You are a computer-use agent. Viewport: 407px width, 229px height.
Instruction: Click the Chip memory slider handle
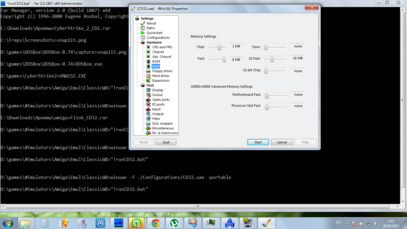click(x=220, y=47)
